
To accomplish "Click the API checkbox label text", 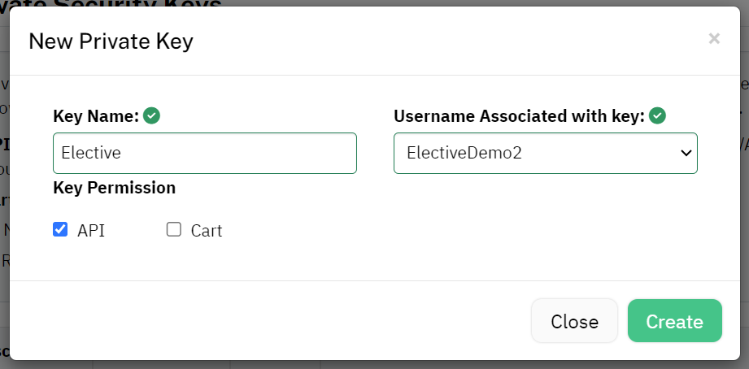I will pyautogui.click(x=91, y=231).
